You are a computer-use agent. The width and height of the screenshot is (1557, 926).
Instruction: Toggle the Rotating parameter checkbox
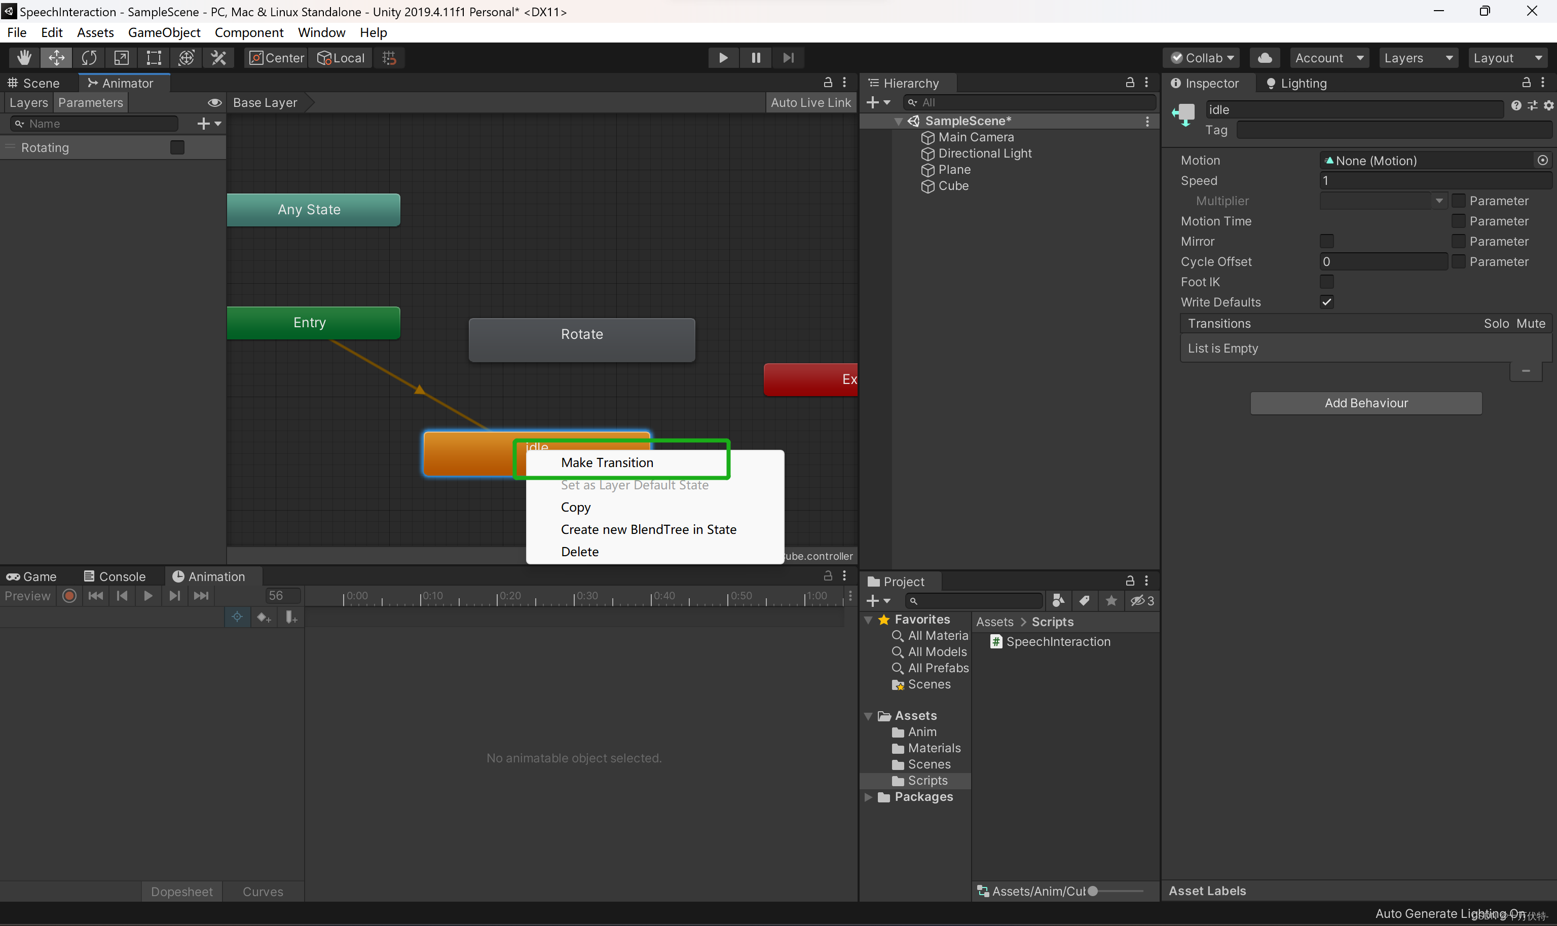pyautogui.click(x=177, y=147)
